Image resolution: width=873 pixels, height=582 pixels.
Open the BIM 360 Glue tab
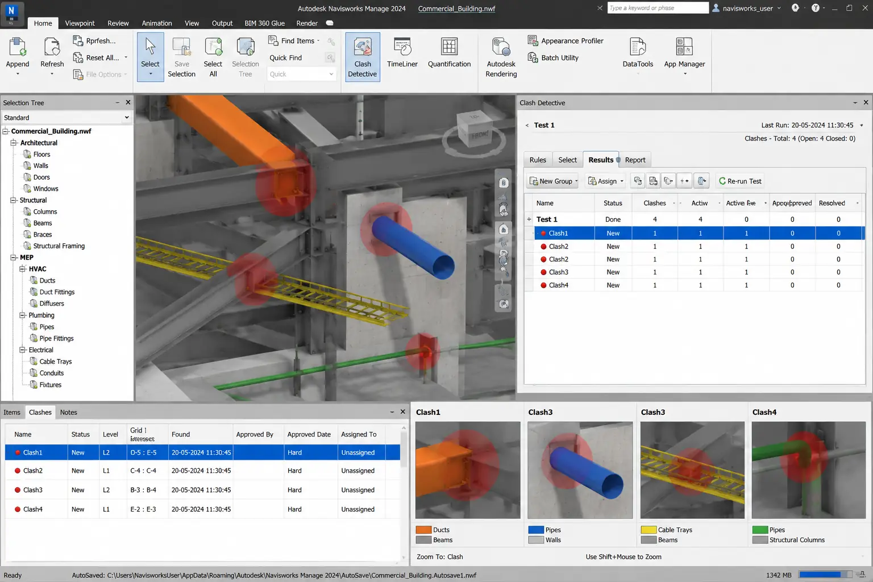click(x=265, y=23)
